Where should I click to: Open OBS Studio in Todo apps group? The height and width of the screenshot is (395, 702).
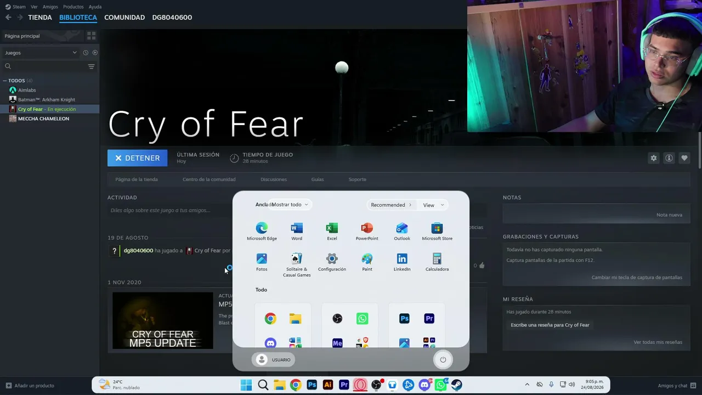[x=337, y=319]
